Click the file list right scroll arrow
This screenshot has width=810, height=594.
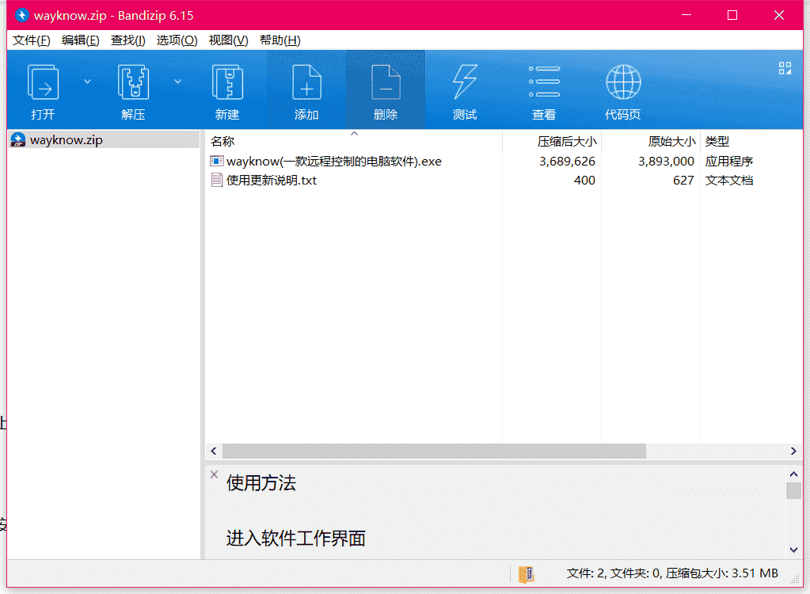(x=793, y=451)
